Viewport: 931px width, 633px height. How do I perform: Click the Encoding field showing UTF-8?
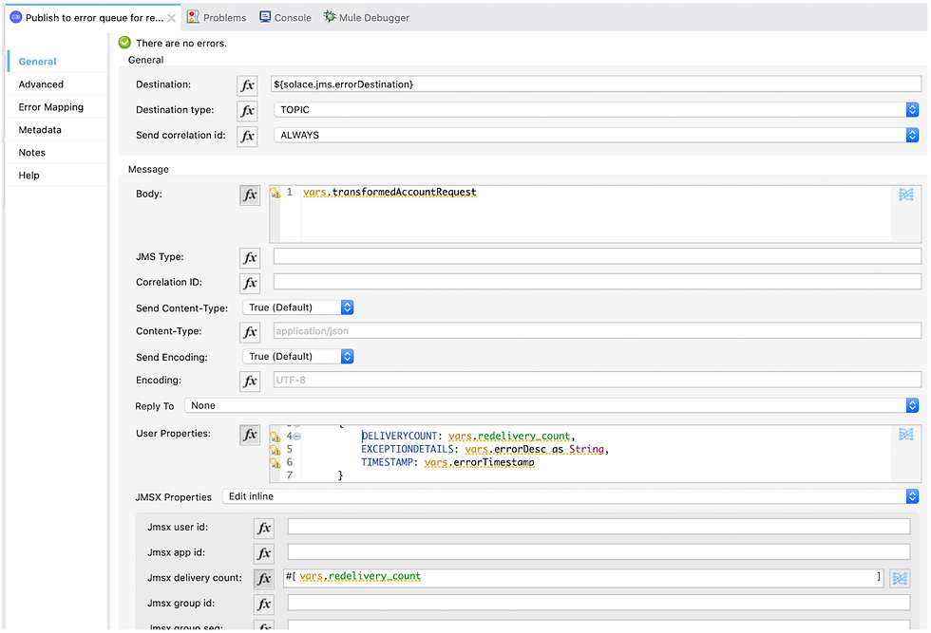coord(598,380)
